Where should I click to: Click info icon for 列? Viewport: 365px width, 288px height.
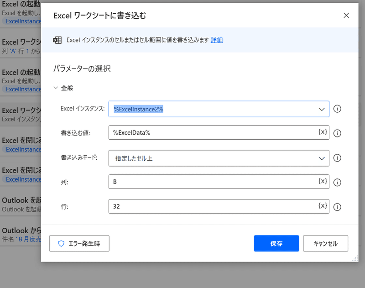tap(337, 182)
